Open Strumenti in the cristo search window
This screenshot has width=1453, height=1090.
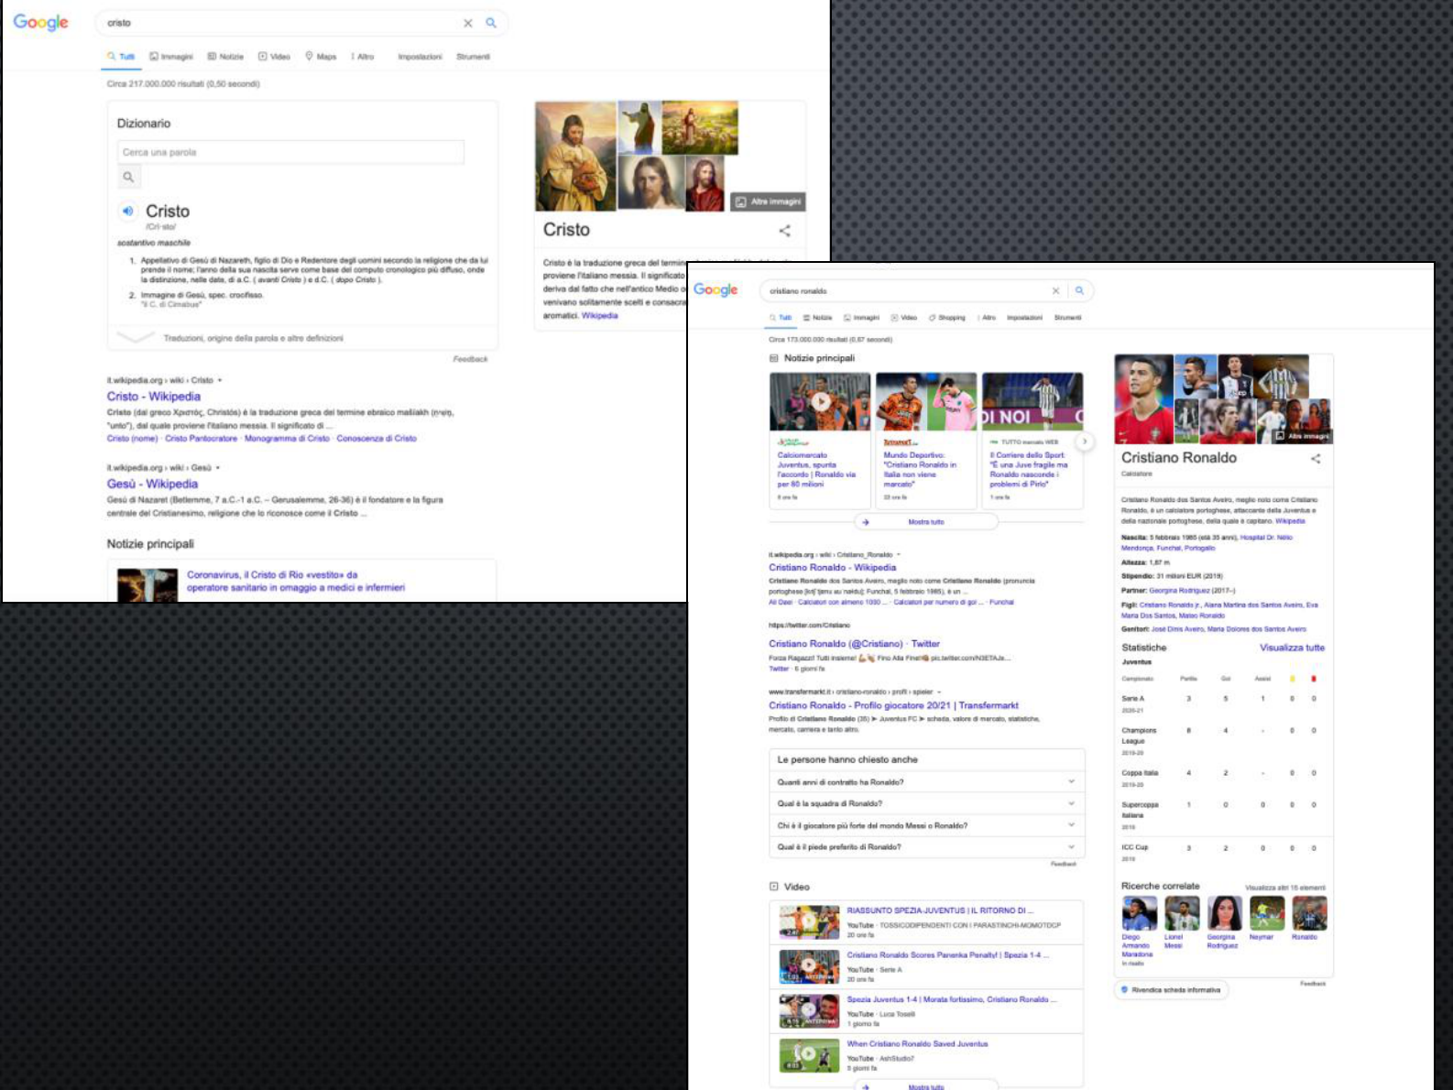click(x=473, y=57)
